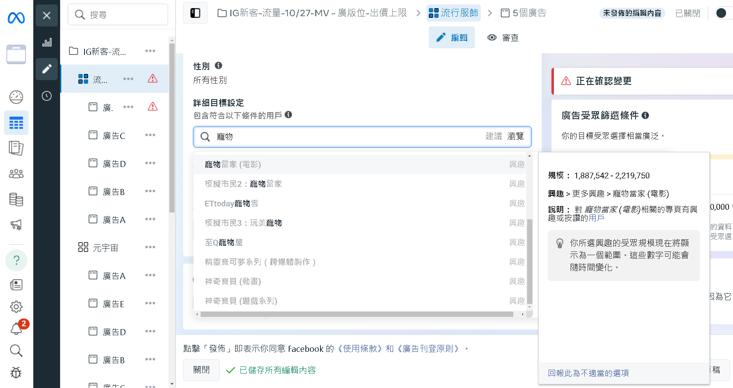Open the account thumbnail at top left

[16, 54]
